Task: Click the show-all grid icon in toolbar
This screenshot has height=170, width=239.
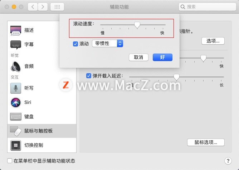Action: (57, 7)
